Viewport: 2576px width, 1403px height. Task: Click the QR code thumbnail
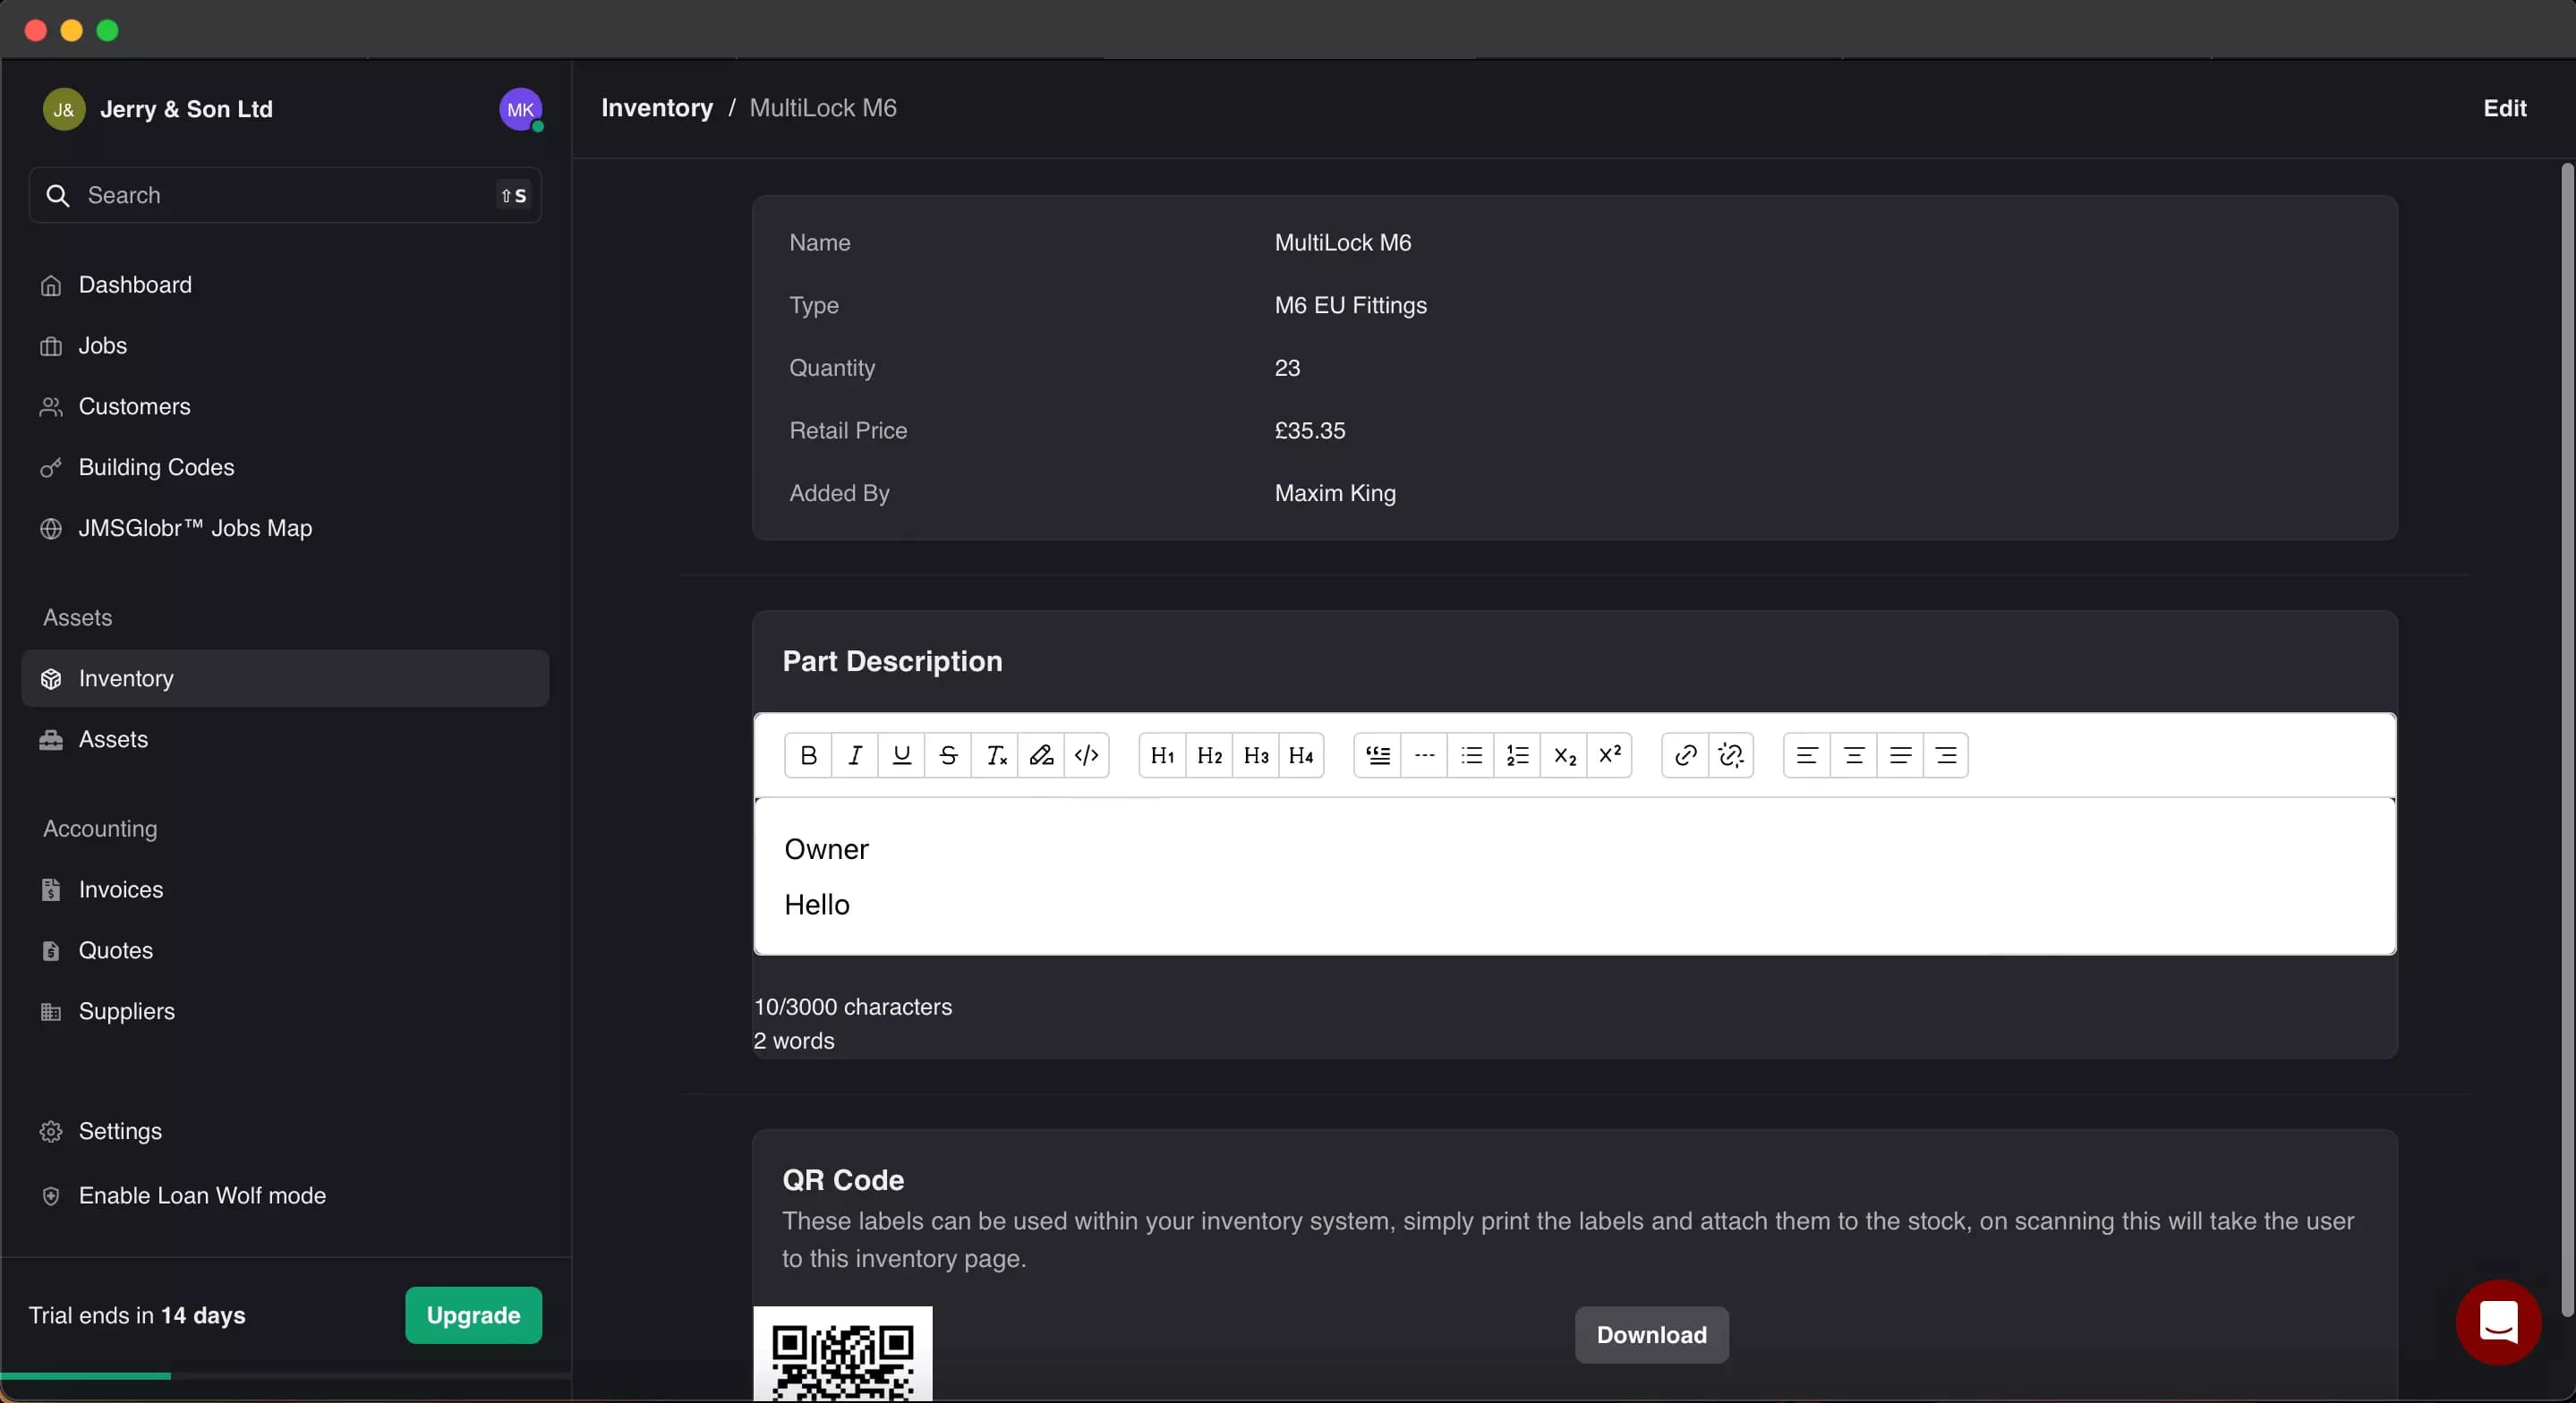(x=842, y=1354)
